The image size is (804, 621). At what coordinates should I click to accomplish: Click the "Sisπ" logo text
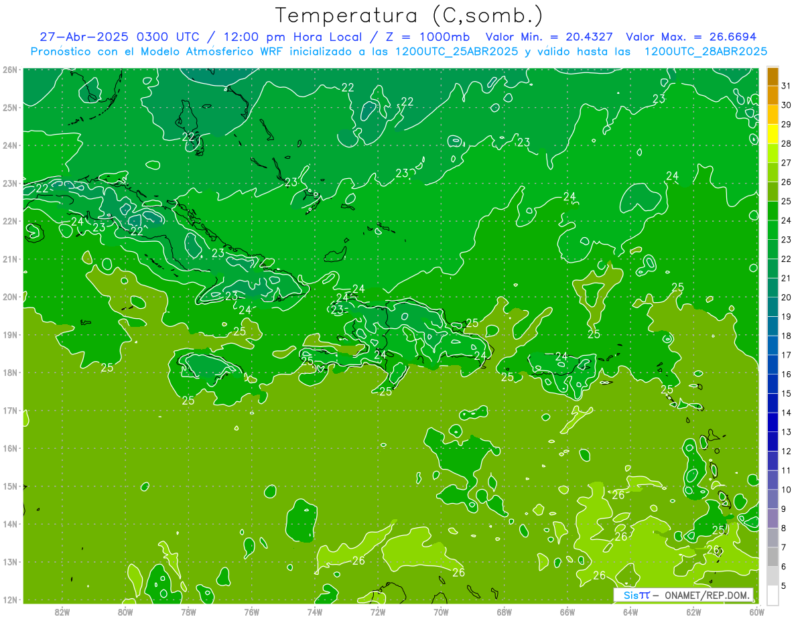point(635,595)
